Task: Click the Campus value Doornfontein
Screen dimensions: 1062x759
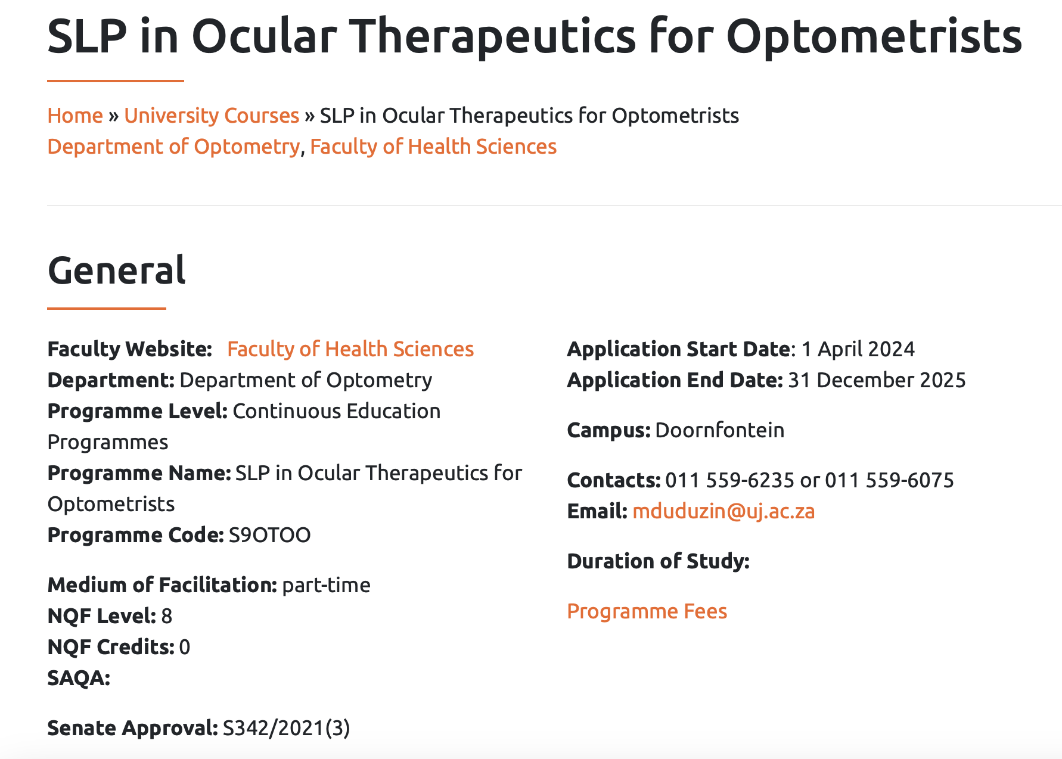Action: [x=719, y=430]
